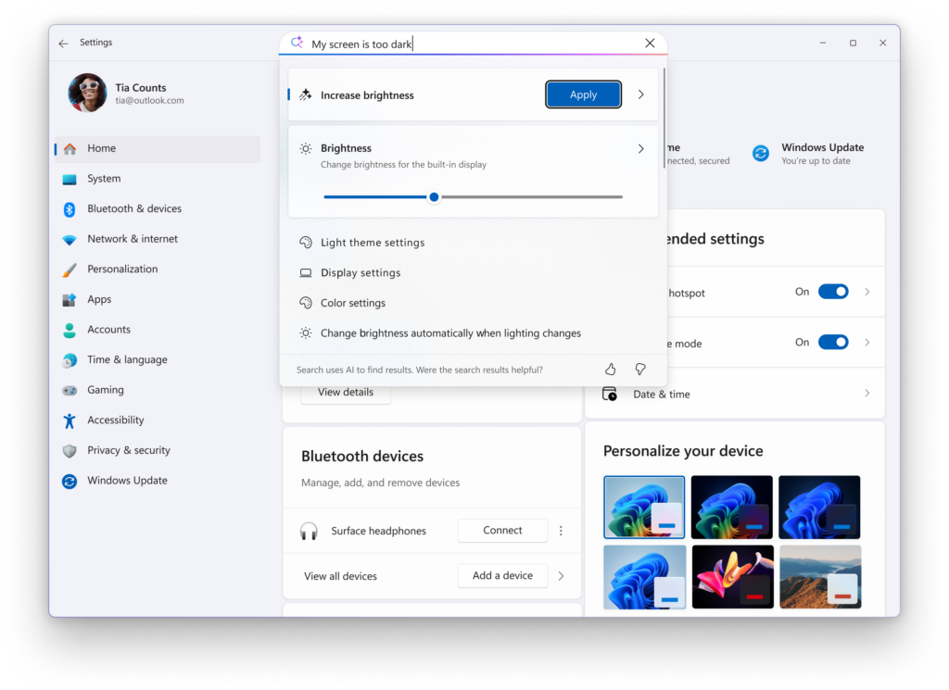Give thumbs up feedback on search results
949x690 pixels.
(x=610, y=369)
